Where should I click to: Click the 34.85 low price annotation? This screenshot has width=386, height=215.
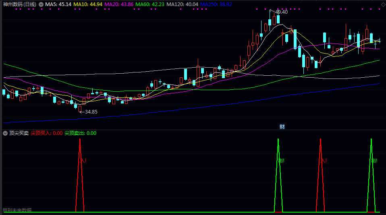coord(91,112)
